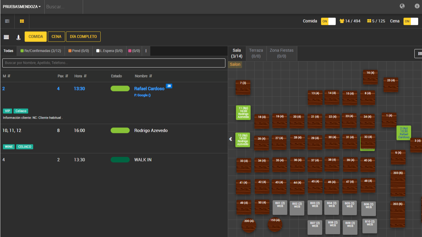This screenshot has width=422, height=237.
Task: Click the name or phone search field
Action: click(x=114, y=63)
